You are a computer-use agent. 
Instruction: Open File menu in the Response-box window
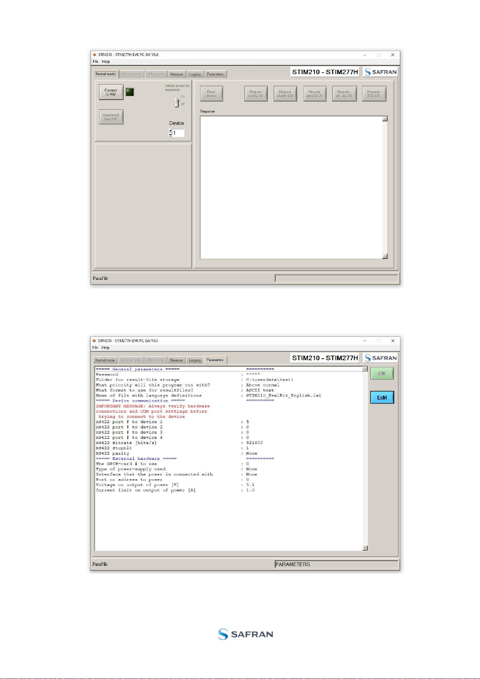[x=95, y=62]
